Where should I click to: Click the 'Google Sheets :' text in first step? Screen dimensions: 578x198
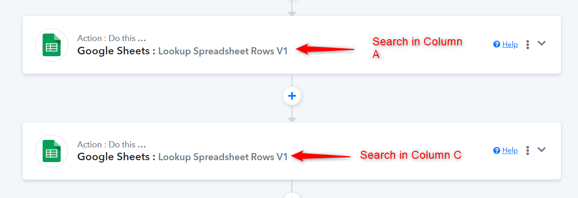[x=117, y=51]
